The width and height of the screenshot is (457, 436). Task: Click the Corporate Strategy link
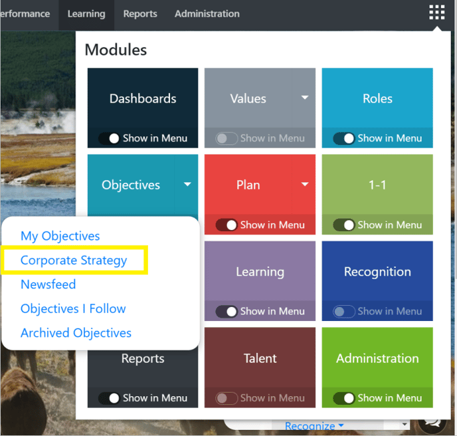coord(74,260)
